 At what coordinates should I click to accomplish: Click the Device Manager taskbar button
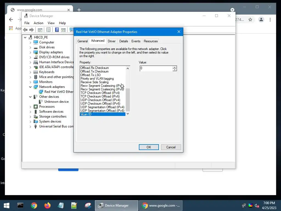pos(116,206)
